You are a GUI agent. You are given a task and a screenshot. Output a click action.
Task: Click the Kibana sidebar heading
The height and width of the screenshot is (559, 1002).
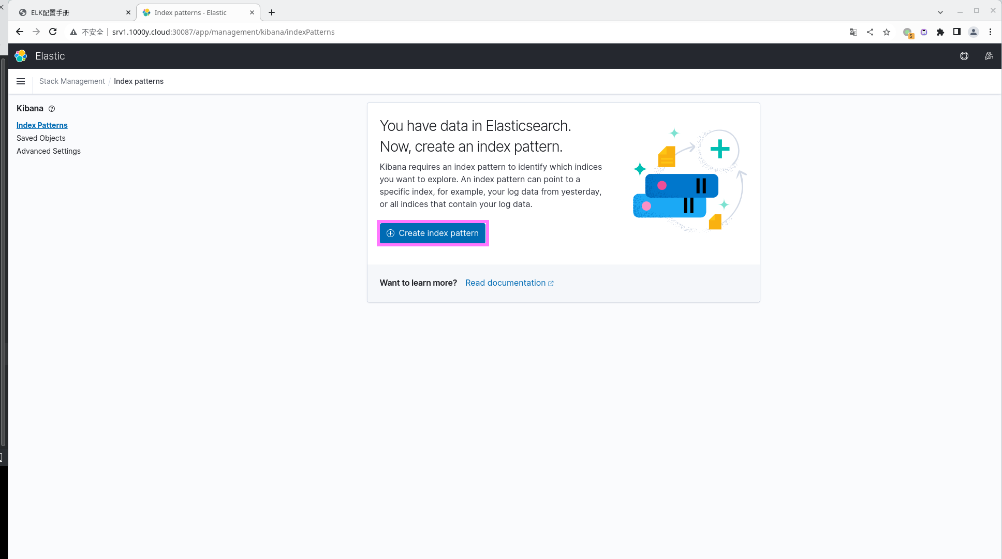click(x=30, y=108)
